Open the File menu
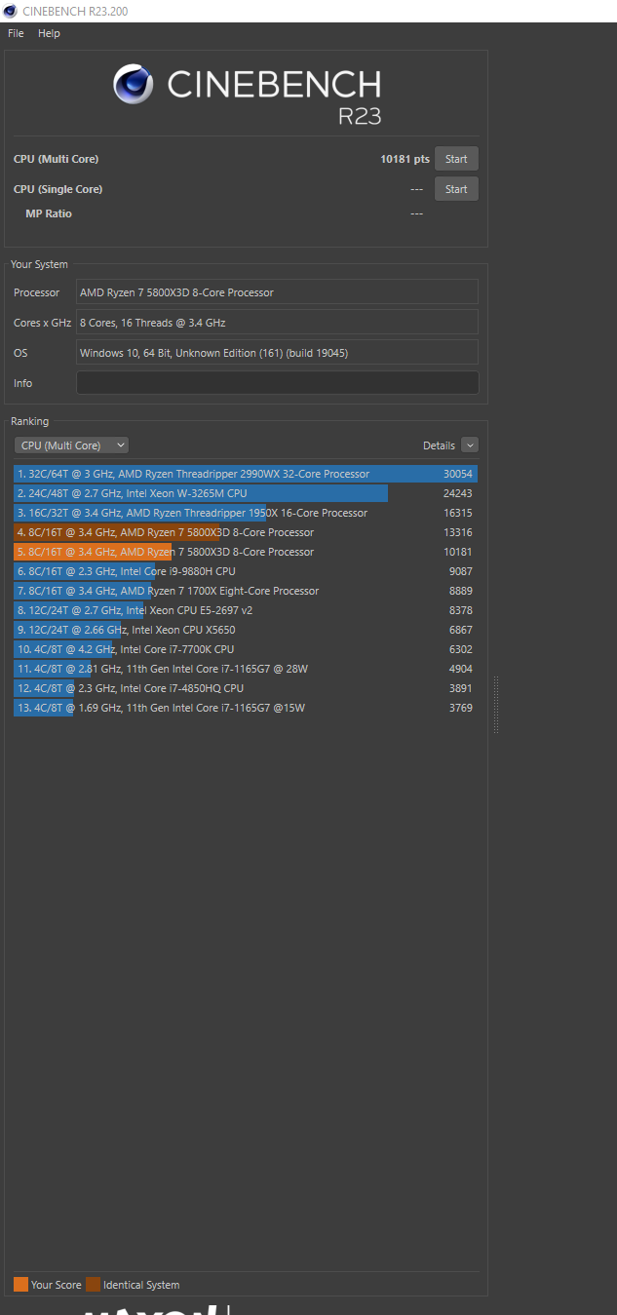The image size is (617, 1315). pos(16,33)
